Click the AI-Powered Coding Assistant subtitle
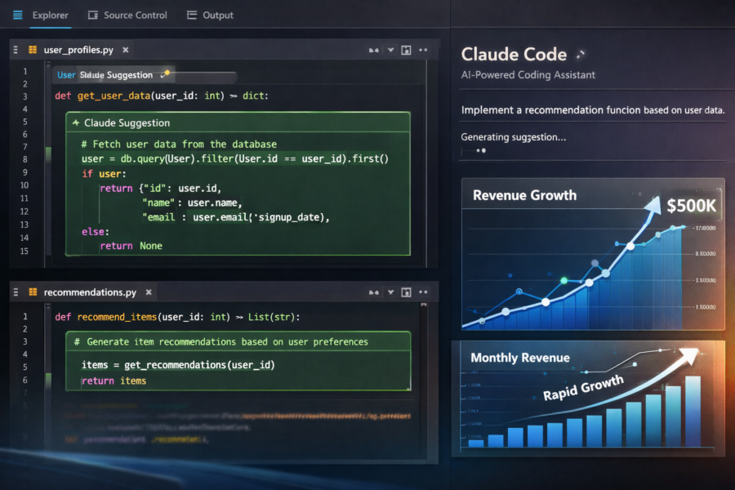735x490 pixels. 528,75
